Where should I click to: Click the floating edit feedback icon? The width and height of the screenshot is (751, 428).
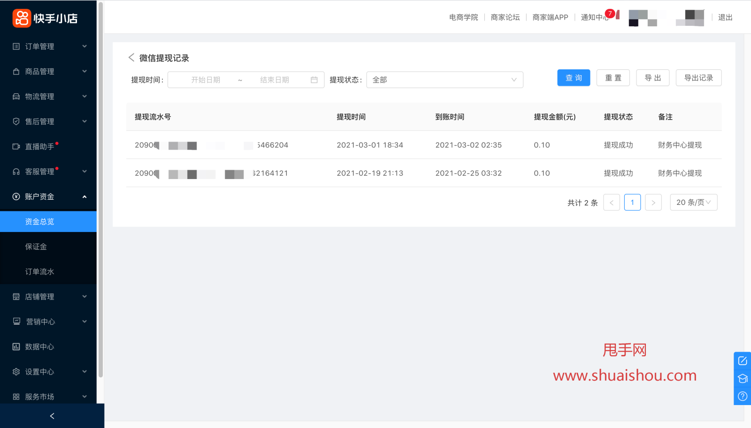pyautogui.click(x=743, y=360)
